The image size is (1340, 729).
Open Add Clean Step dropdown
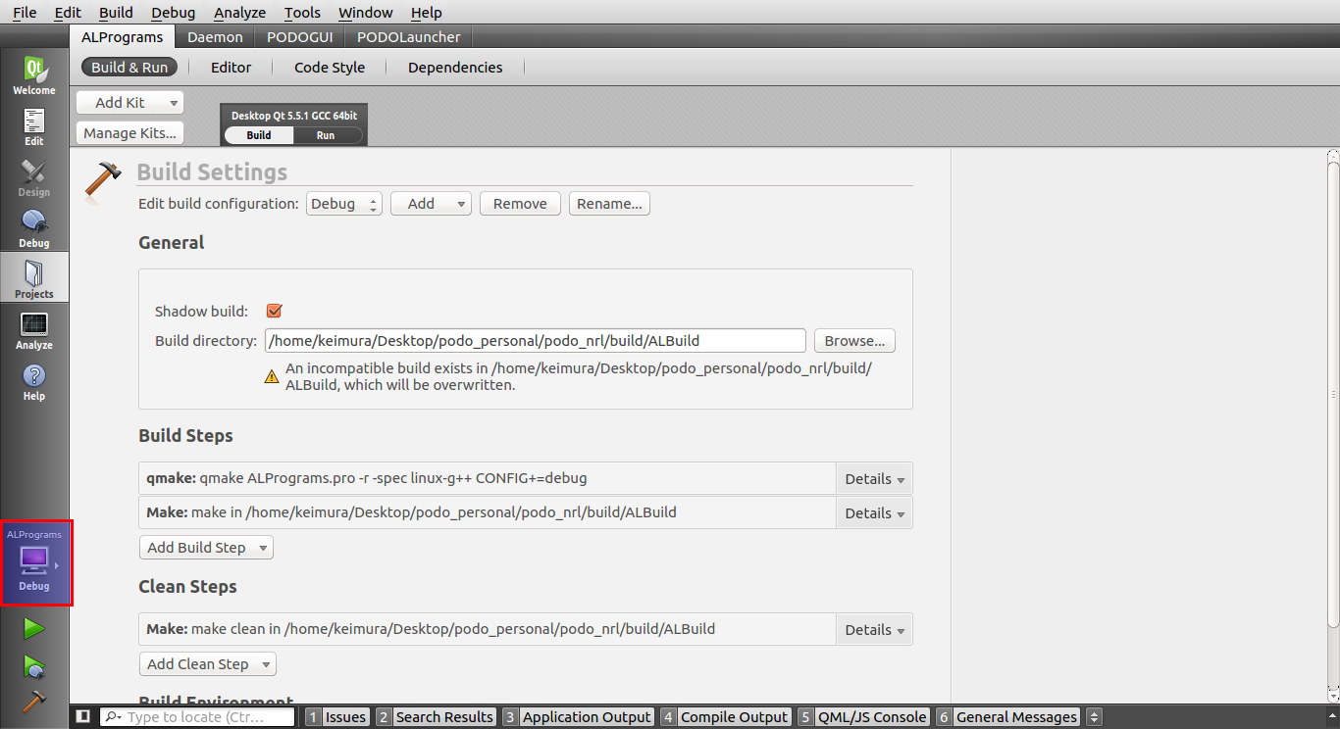pyautogui.click(x=208, y=664)
